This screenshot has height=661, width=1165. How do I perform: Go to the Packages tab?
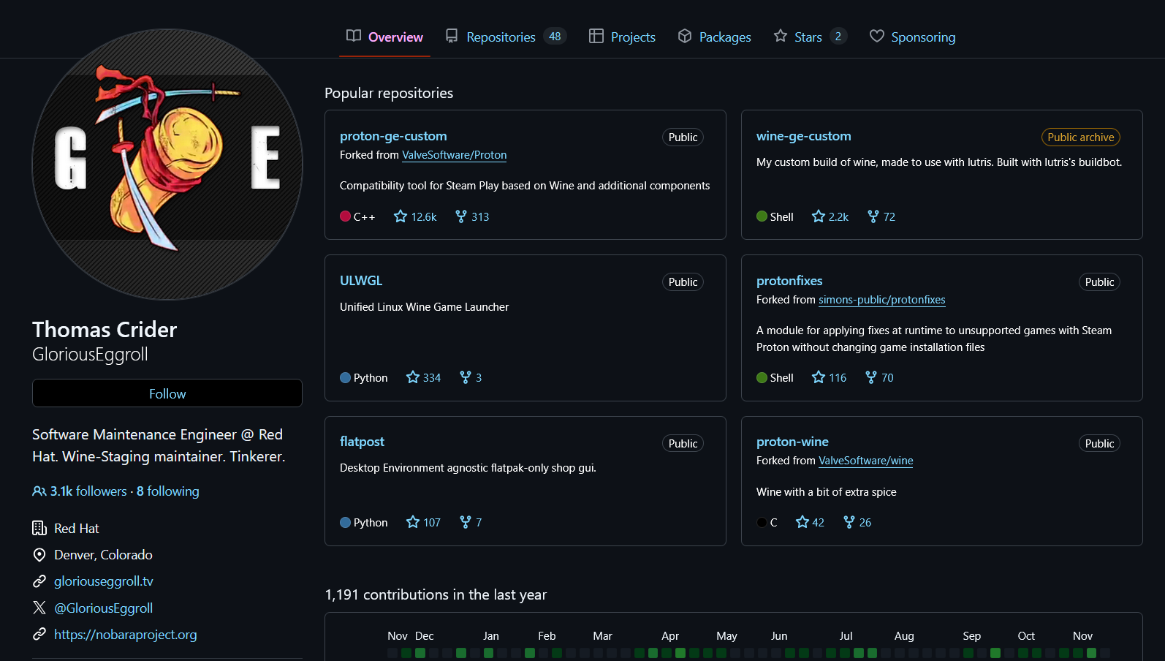714,37
